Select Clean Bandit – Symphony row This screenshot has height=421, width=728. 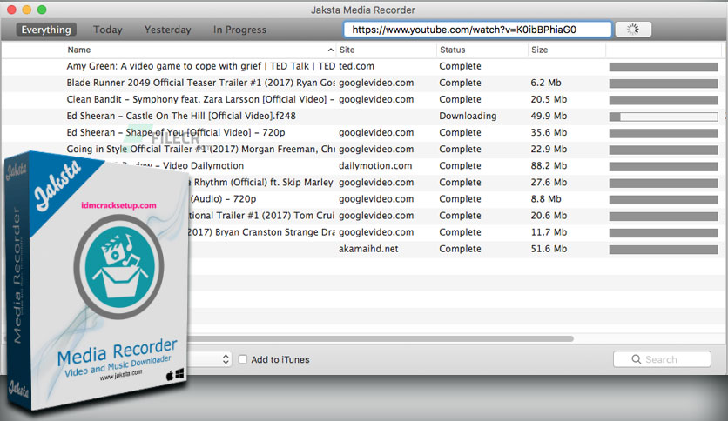362,100
